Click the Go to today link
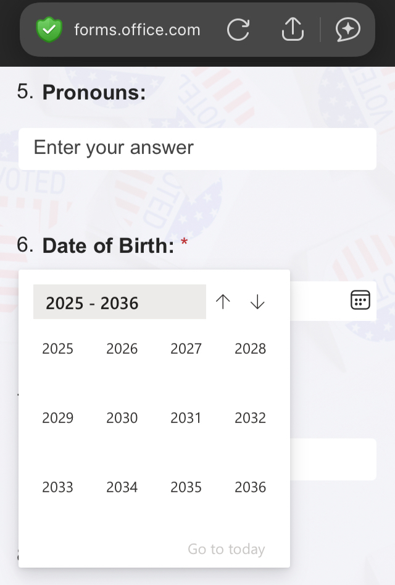 (226, 549)
